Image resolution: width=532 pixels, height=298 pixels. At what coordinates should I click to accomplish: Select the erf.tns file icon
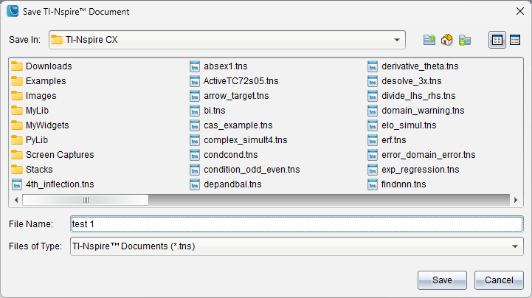pos(373,140)
